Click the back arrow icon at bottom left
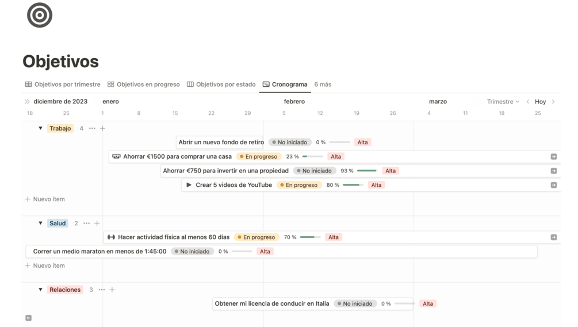The width and height of the screenshot is (578, 327). pyautogui.click(x=28, y=318)
